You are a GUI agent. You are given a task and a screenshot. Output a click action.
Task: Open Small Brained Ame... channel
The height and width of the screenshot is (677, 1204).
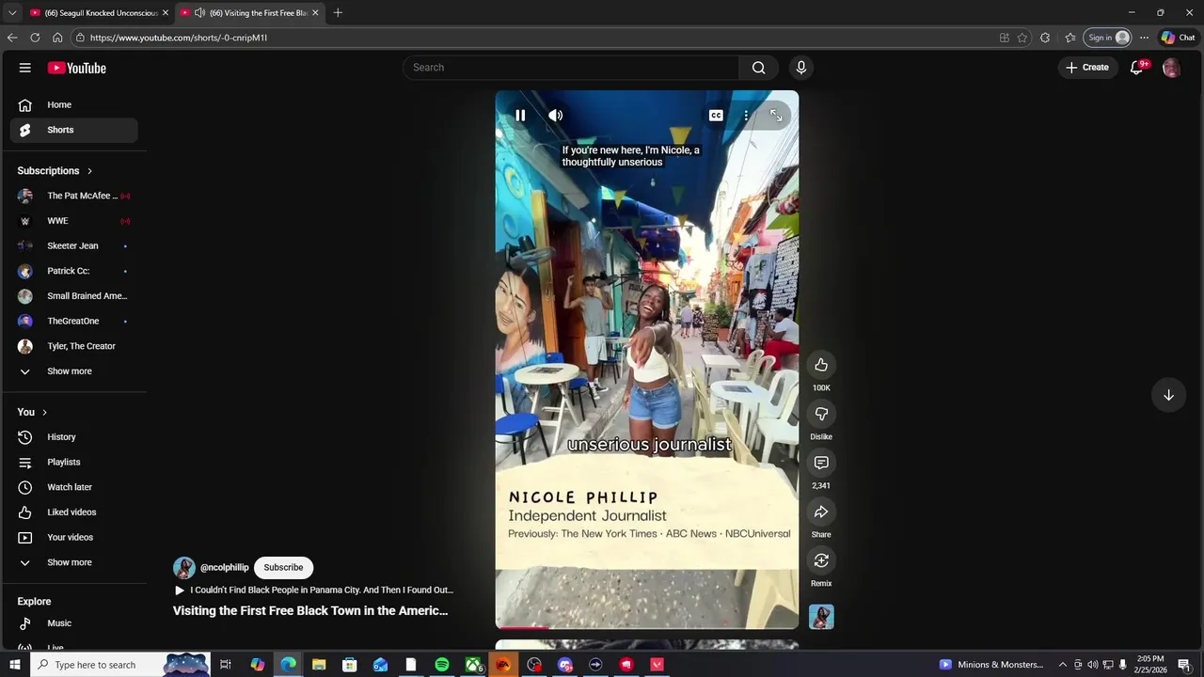[x=74, y=296]
